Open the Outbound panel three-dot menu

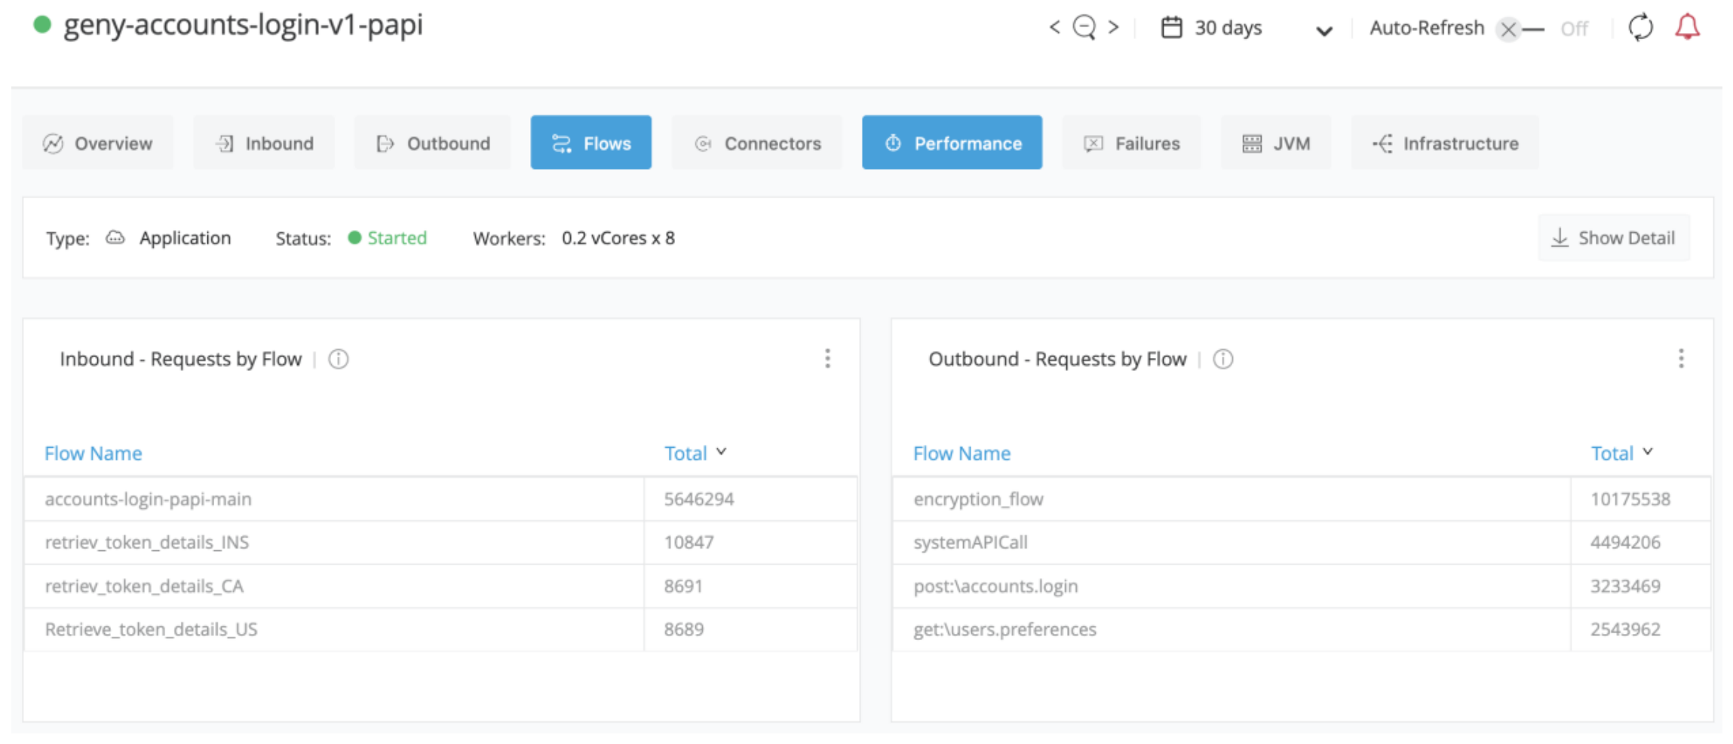click(1681, 359)
